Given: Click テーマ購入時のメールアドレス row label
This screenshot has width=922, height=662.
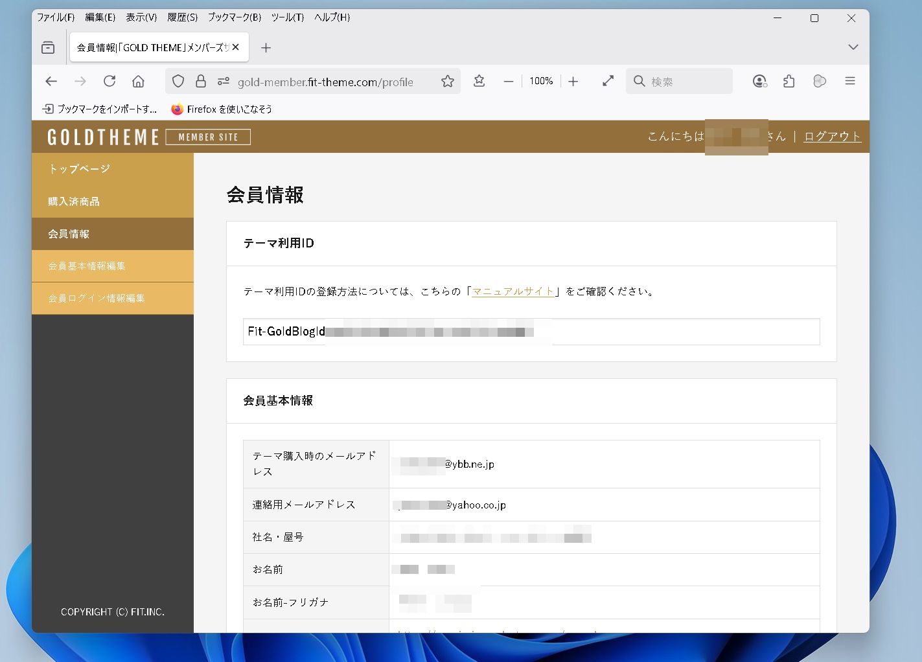Looking at the screenshot, I should (x=316, y=464).
